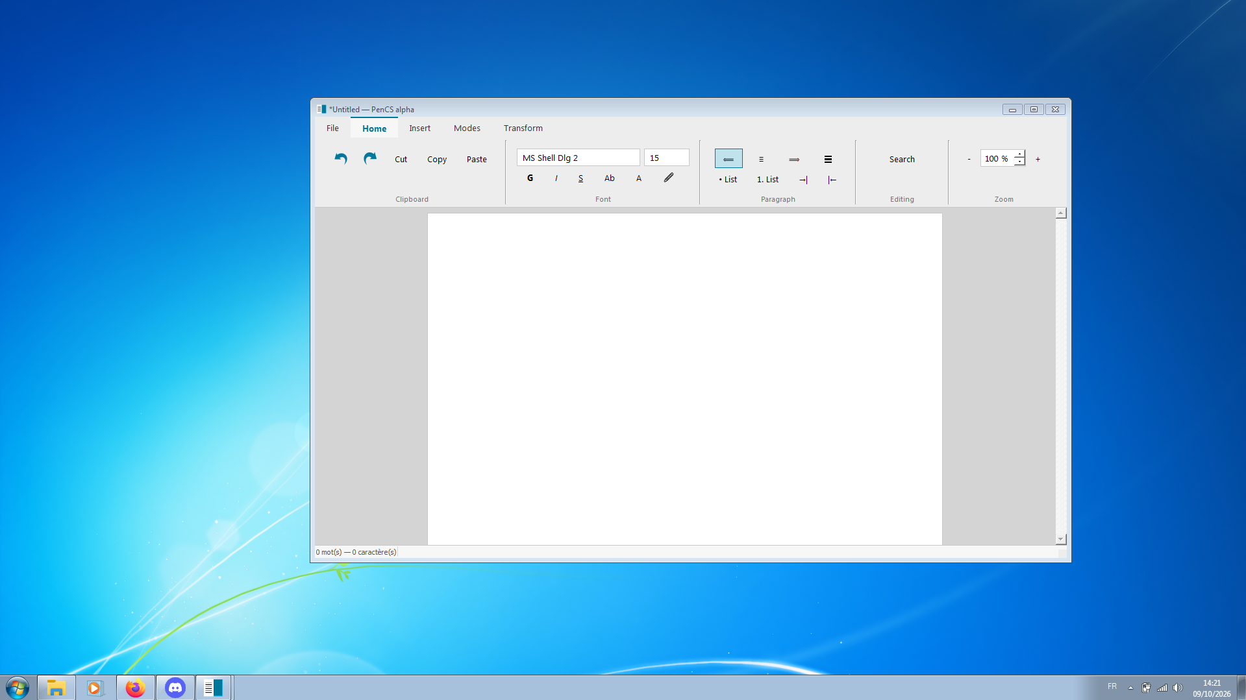Align text to the left
1246x700 pixels.
tap(729, 159)
